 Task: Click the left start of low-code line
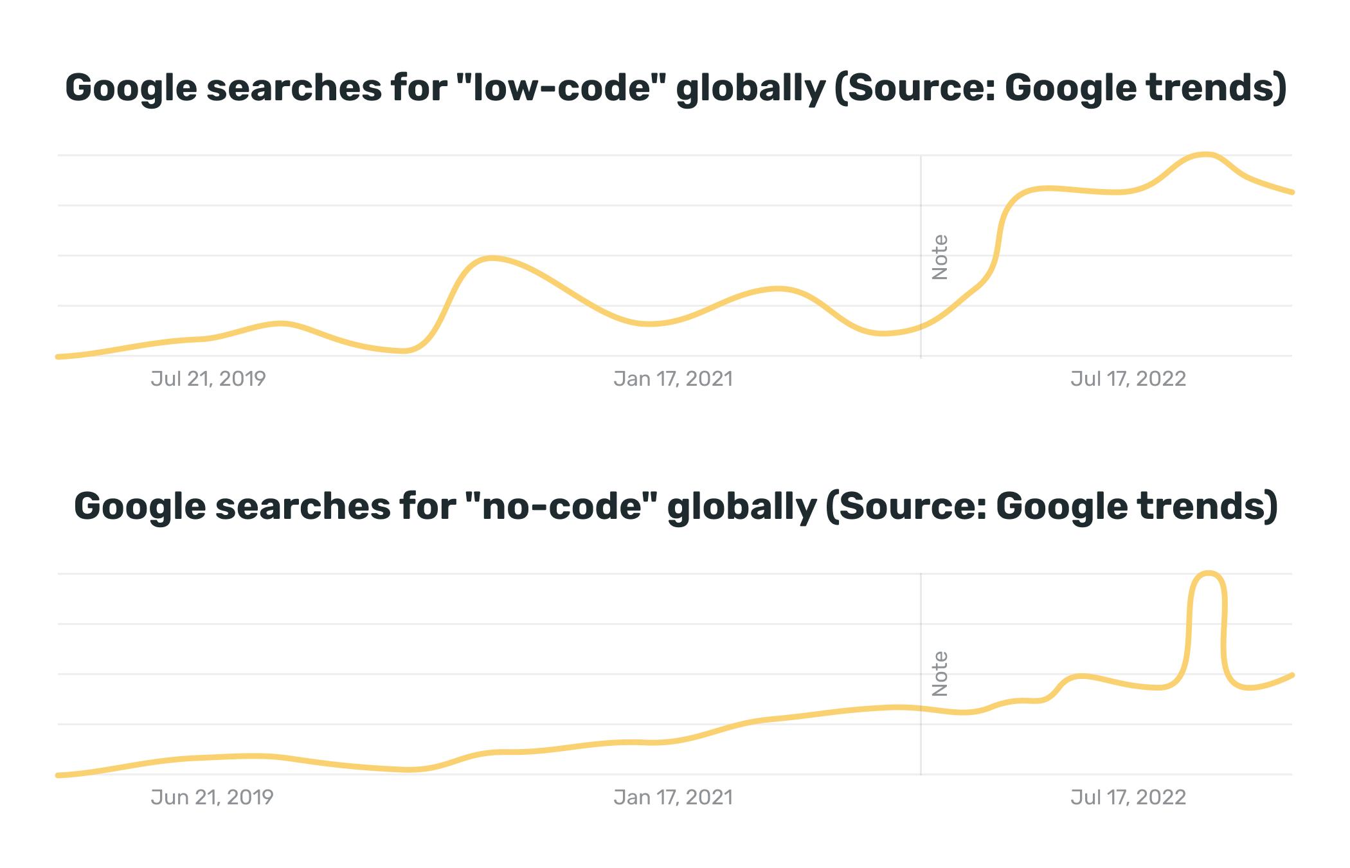click(x=59, y=356)
